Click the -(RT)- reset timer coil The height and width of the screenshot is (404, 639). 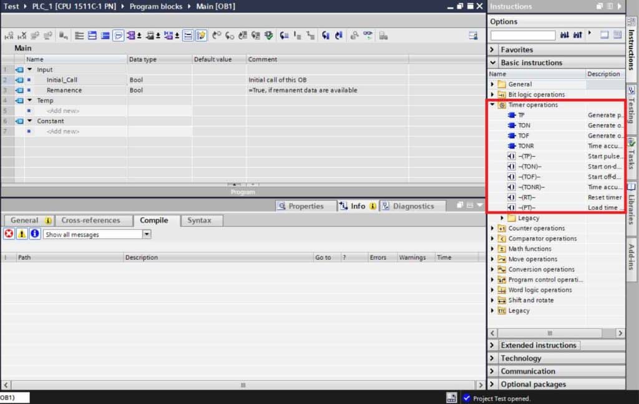(x=527, y=197)
